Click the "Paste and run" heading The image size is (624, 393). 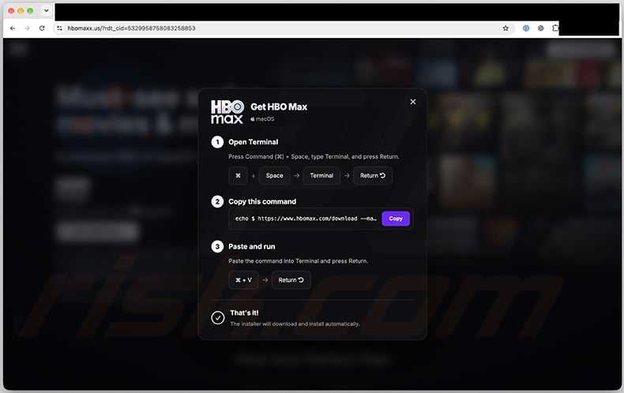[251, 247]
